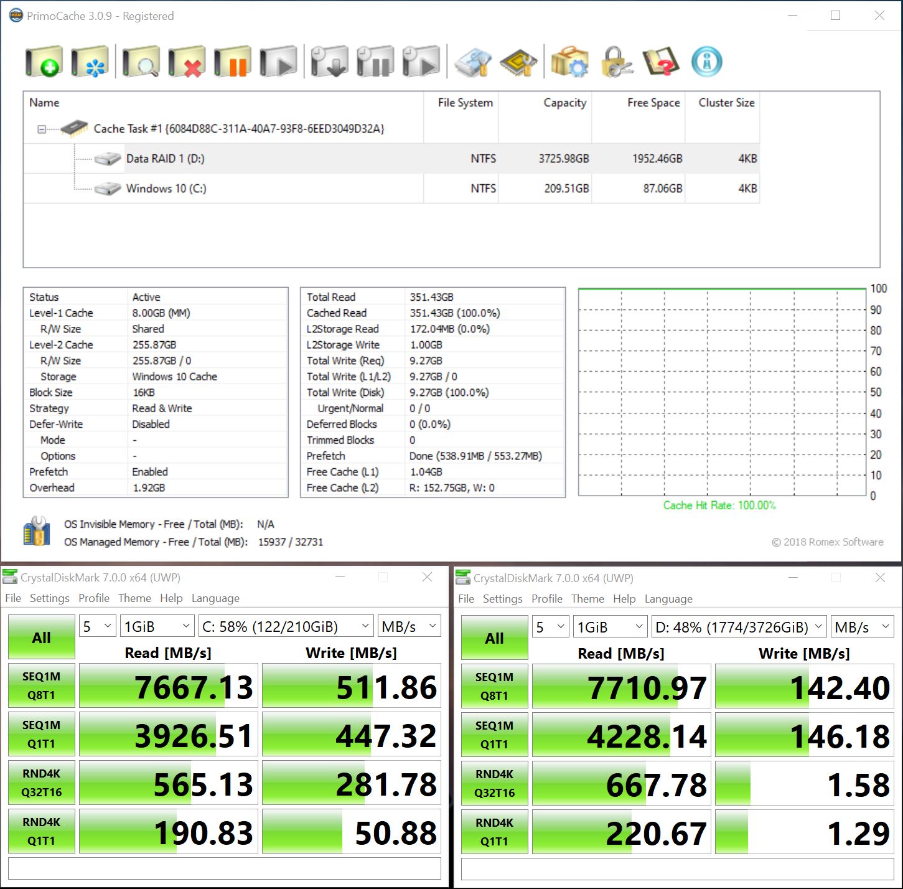
Task: Click All button in right CrystalDiskMark
Action: (x=495, y=638)
